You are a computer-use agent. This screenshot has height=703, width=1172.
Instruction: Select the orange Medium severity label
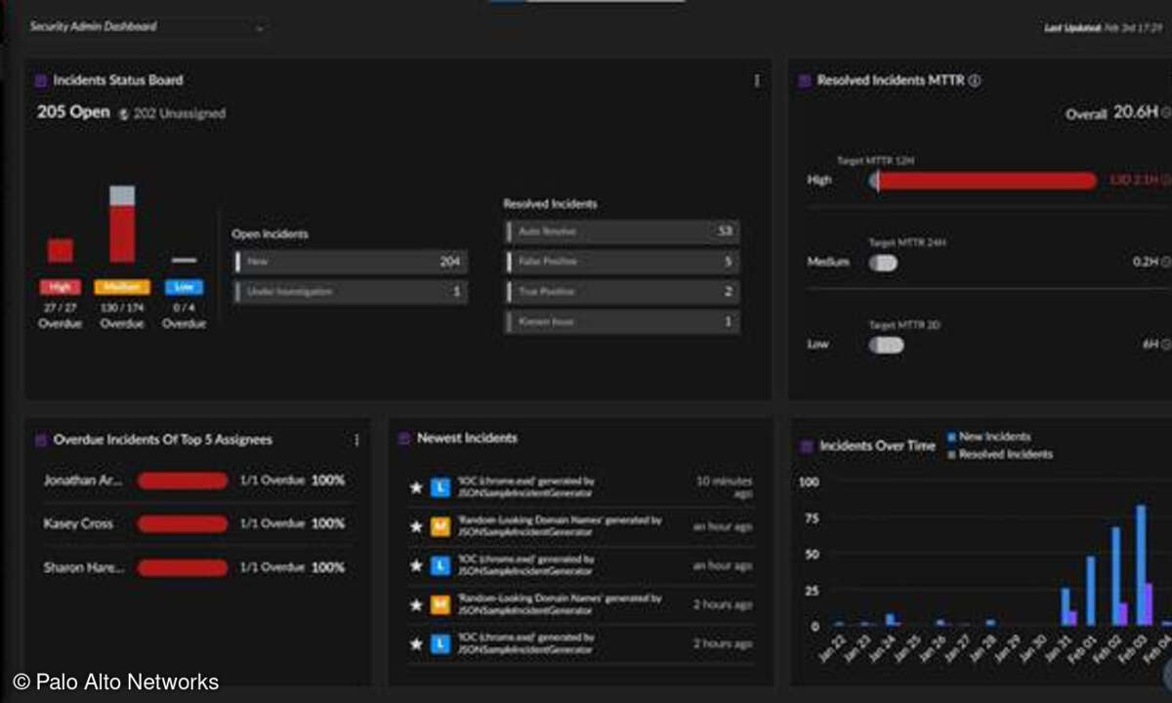coord(122,287)
